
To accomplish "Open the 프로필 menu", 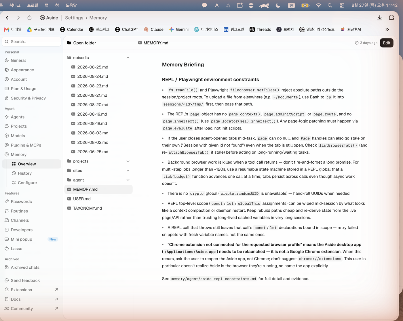I will pyautogui.click(x=33, y=5).
